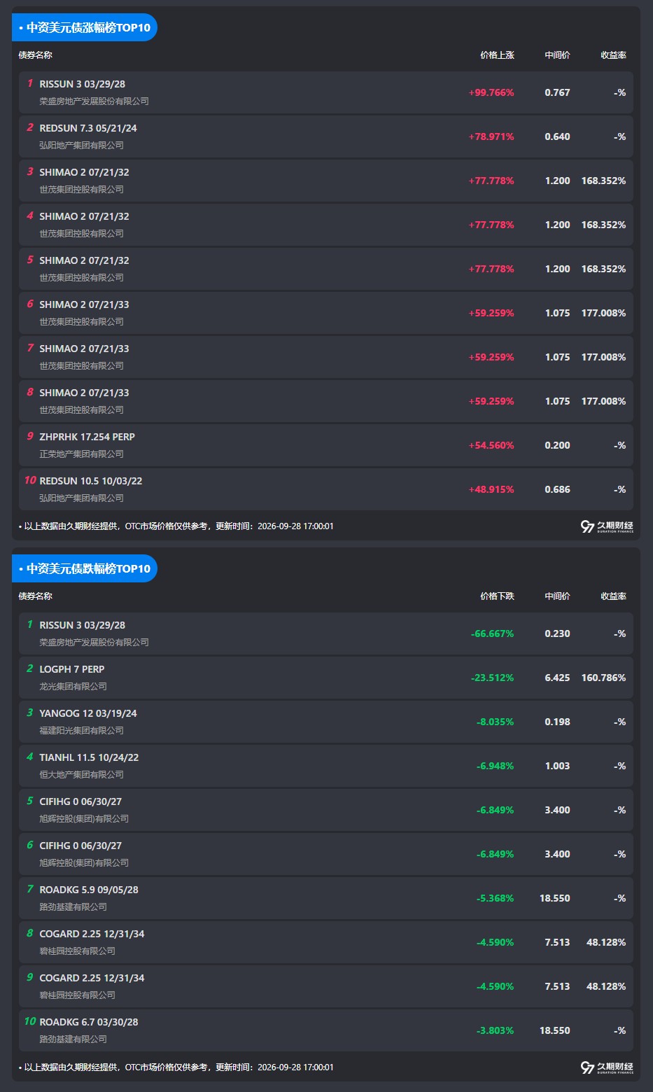Viewport: 653px width, 1092px height.
Task: Click ZHPRHK 17.254 PERP bond name
Action: click(x=87, y=437)
